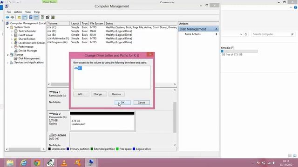Click the Refresh toolbar icon
This screenshot has width=298, height=167.
(x=42, y=18)
